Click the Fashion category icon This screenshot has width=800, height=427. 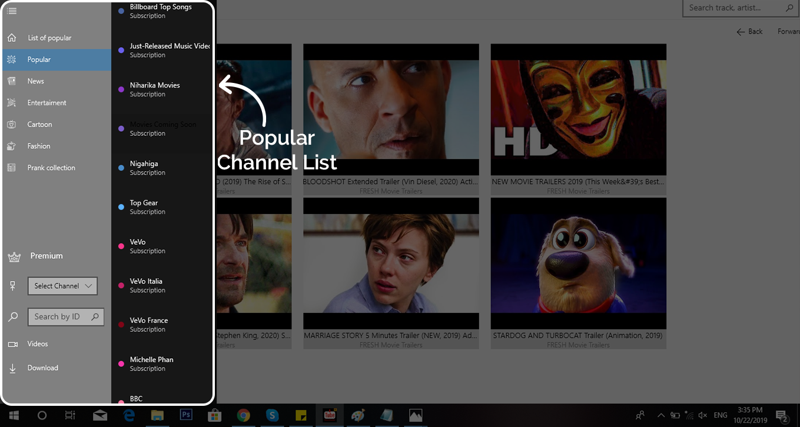[x=12, y=146]
